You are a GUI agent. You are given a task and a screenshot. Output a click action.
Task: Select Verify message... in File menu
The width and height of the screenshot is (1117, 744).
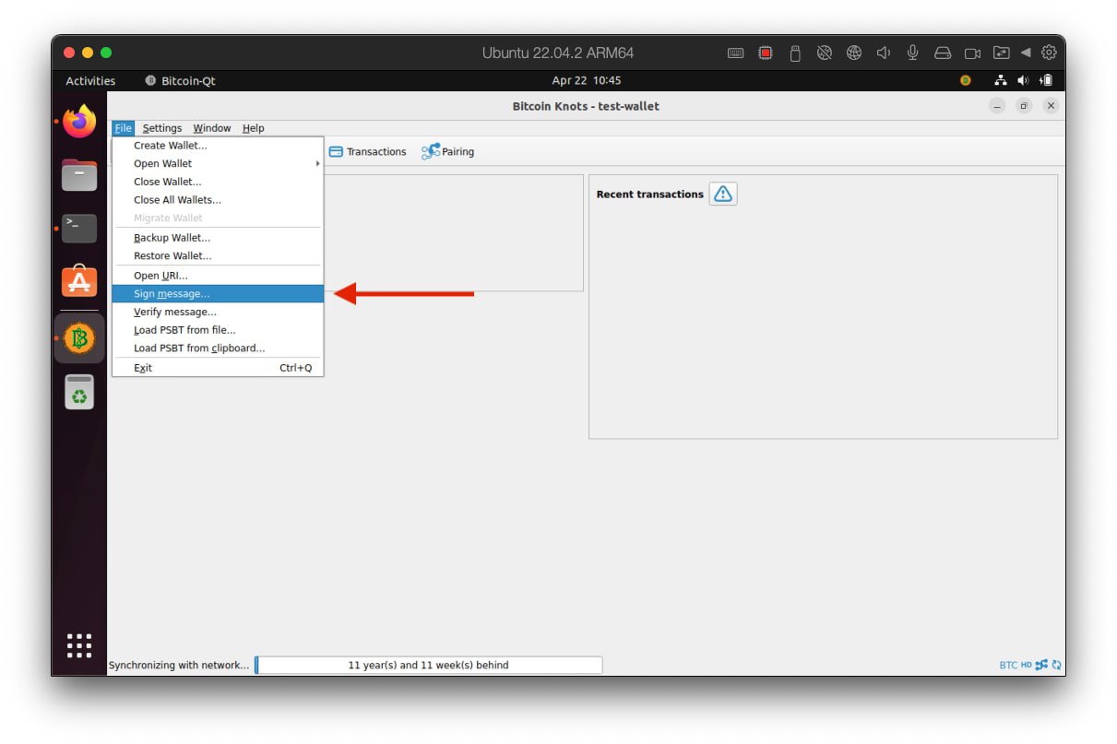(218, 312)
